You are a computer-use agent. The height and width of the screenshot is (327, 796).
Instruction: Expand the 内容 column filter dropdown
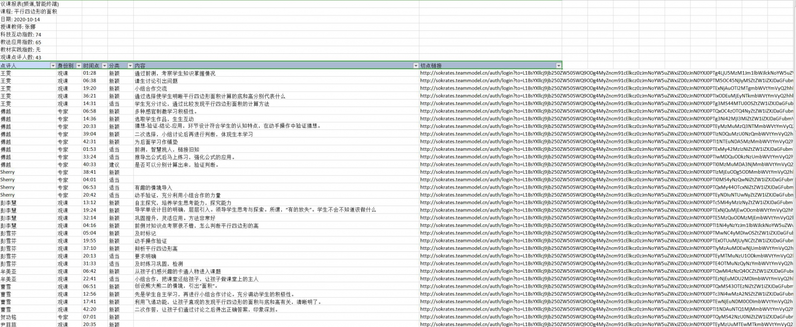pos(416,66)
